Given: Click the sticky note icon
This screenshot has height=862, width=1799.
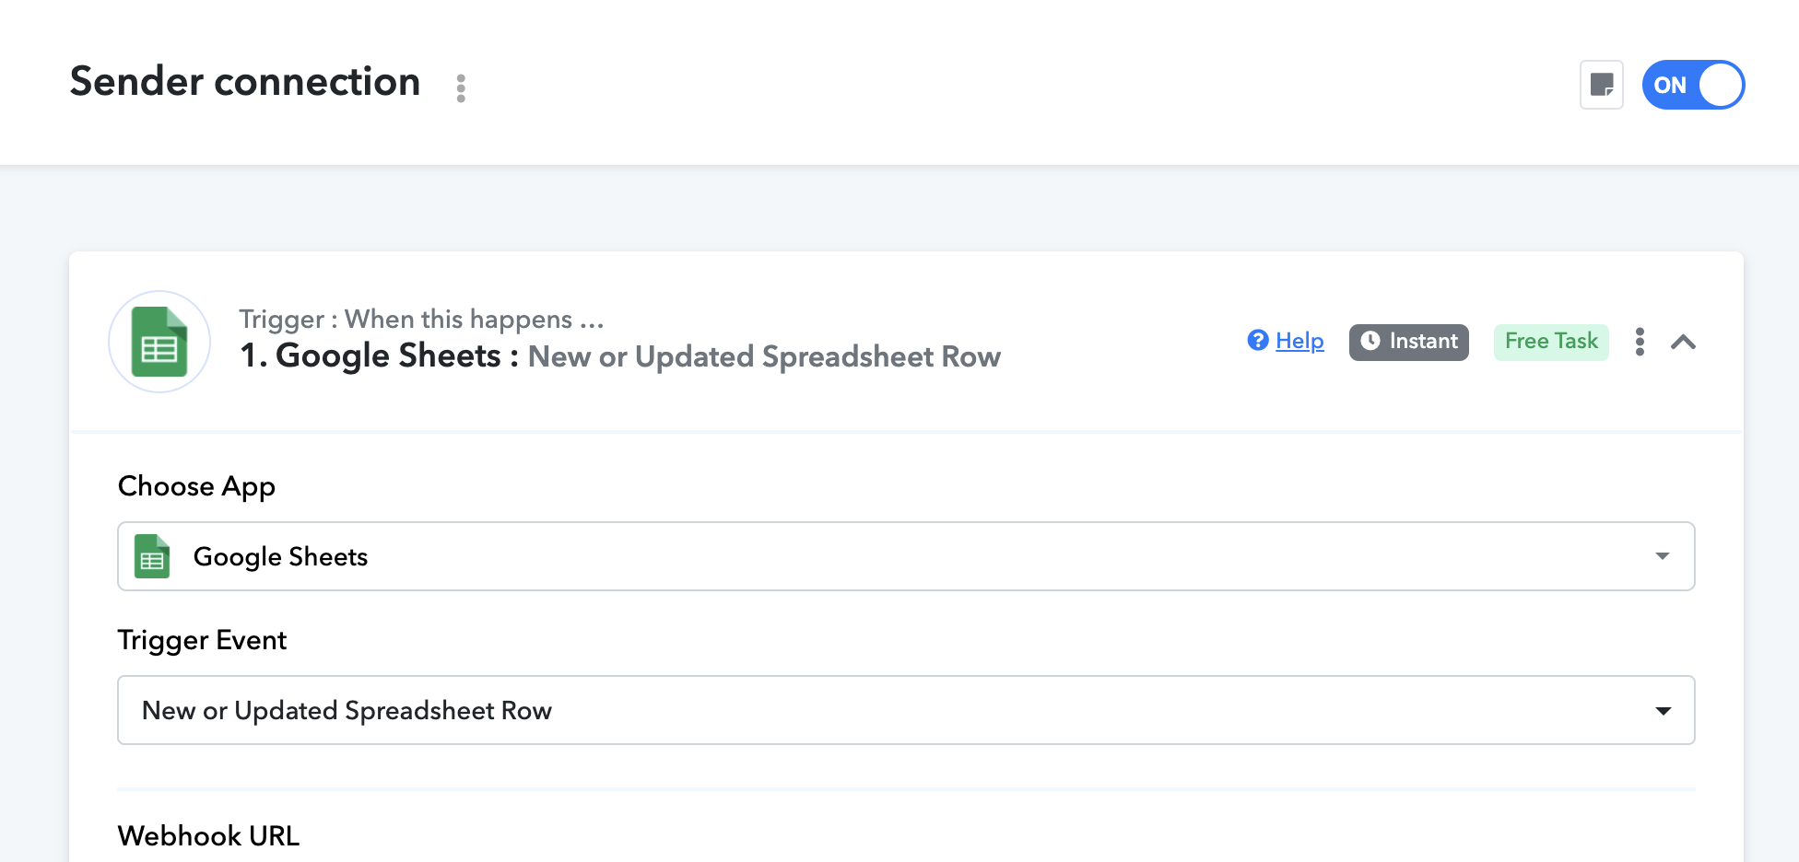Looking at the screenshot, I should pyautogui.click(x=1601, y=85).
